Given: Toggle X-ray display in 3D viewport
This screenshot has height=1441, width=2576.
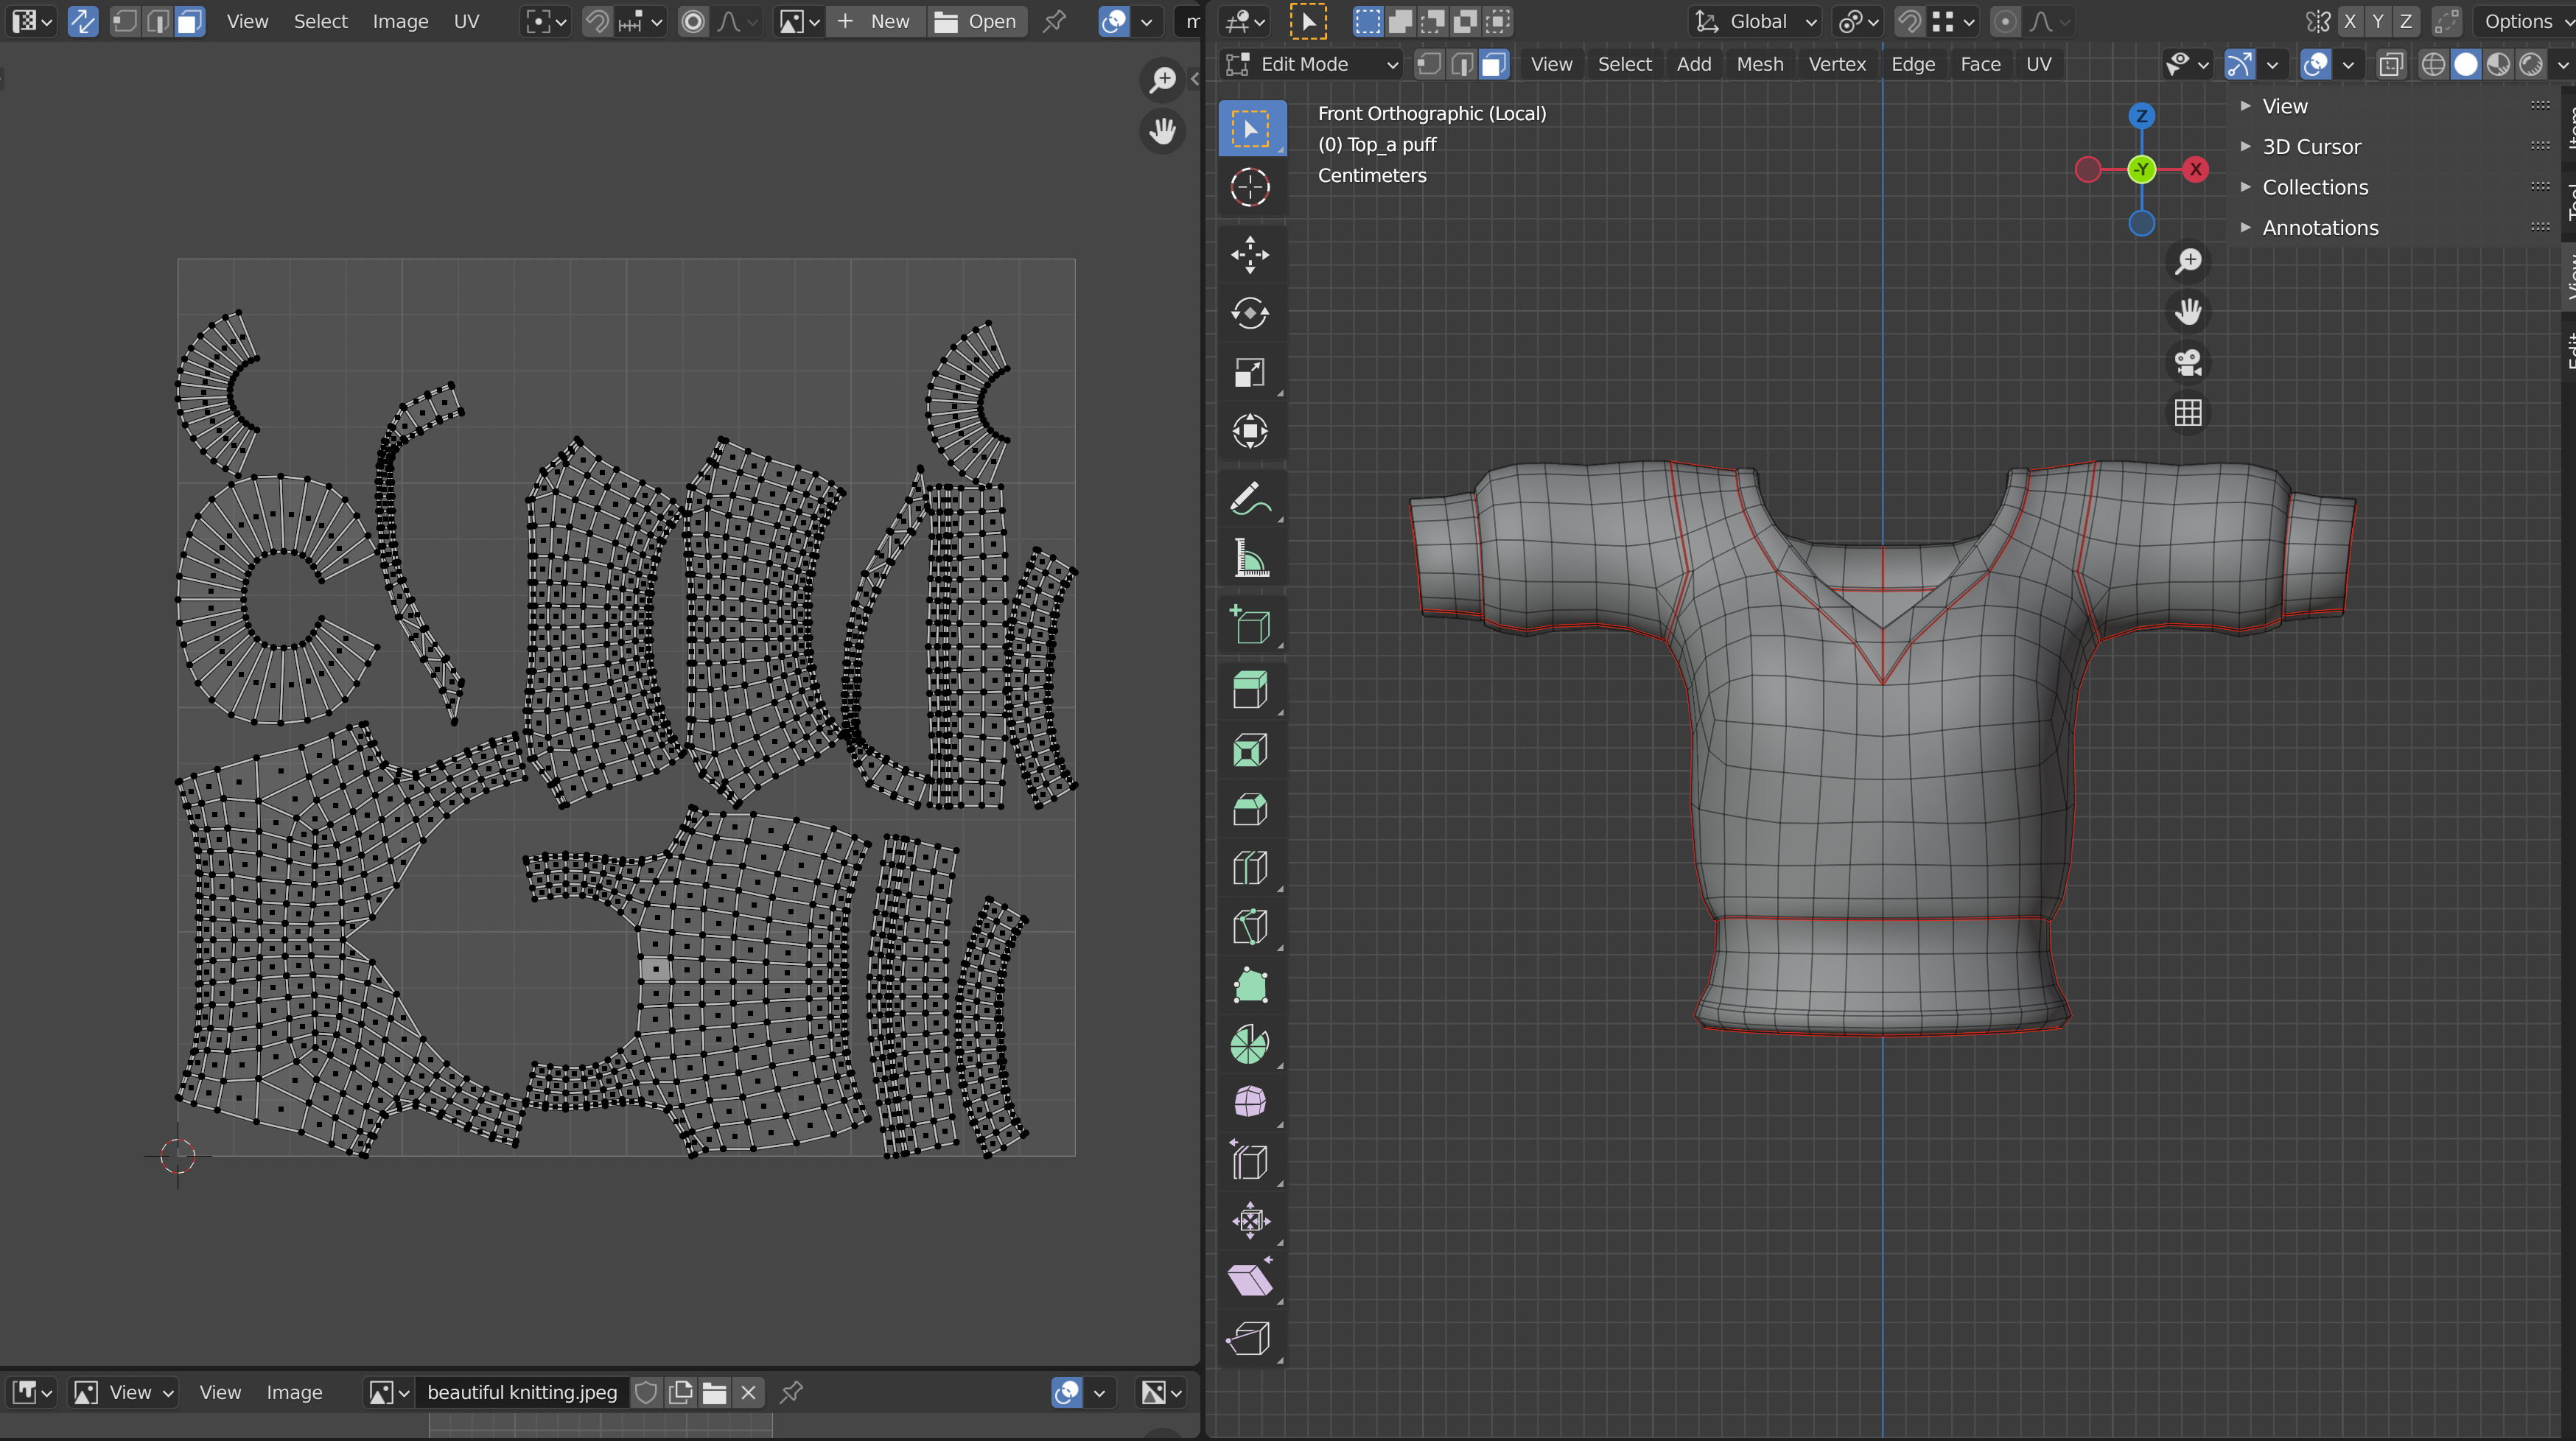Looking at the screenshot, I should click(x=2390, y=64).
